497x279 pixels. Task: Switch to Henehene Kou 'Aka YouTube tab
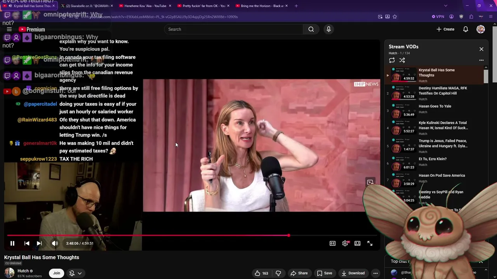(x=144, y=6)
